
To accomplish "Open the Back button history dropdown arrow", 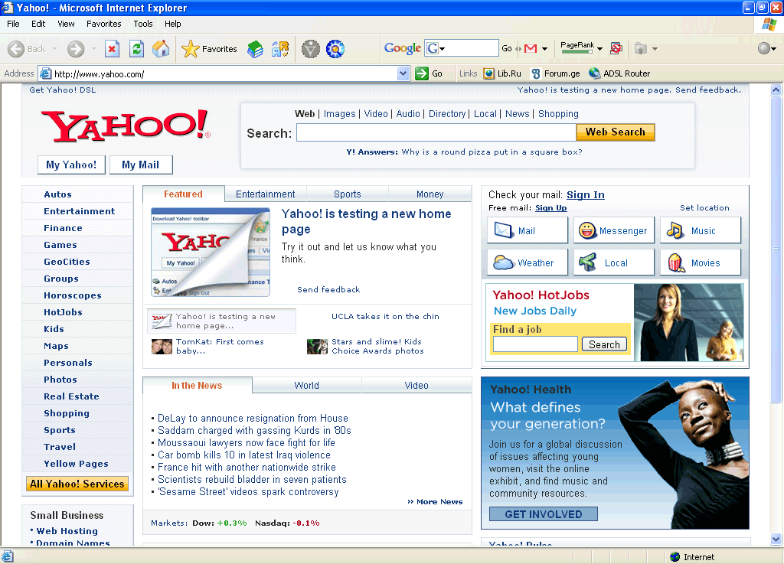I will 54,49.
